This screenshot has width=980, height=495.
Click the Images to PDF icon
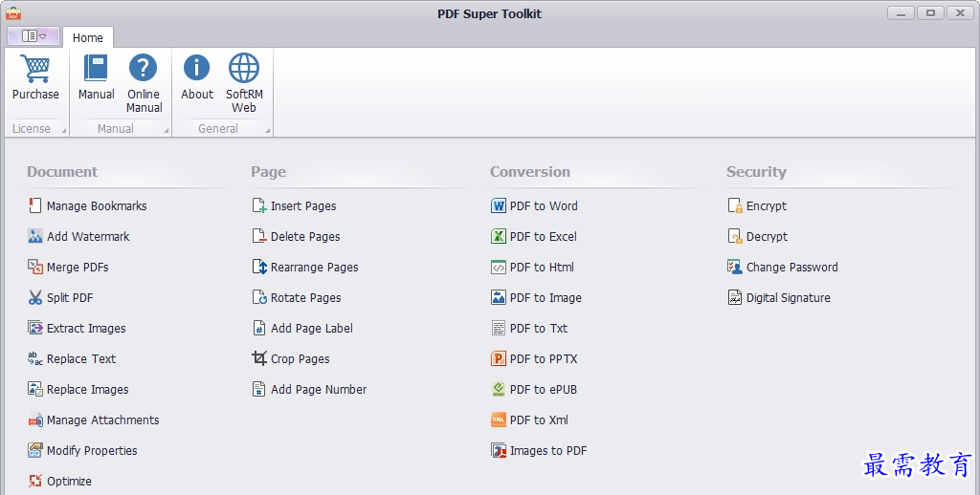point(498,450)
